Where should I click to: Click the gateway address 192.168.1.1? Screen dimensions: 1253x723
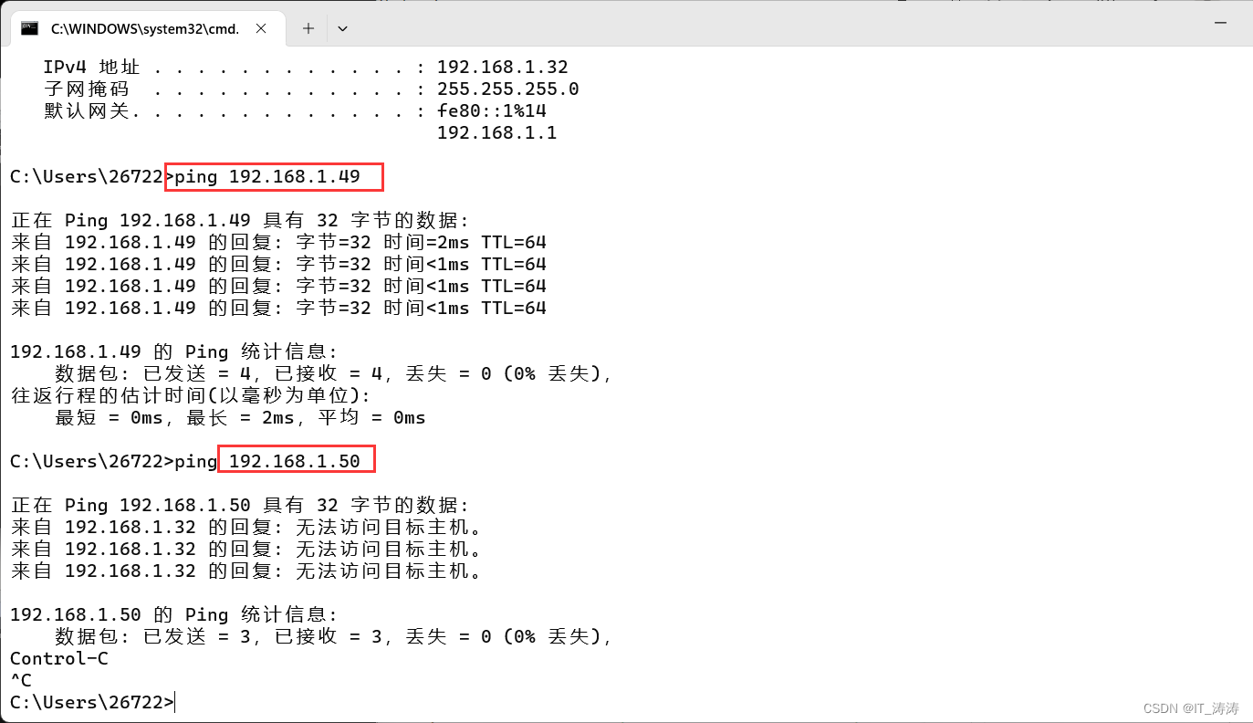tap(496, 133)
